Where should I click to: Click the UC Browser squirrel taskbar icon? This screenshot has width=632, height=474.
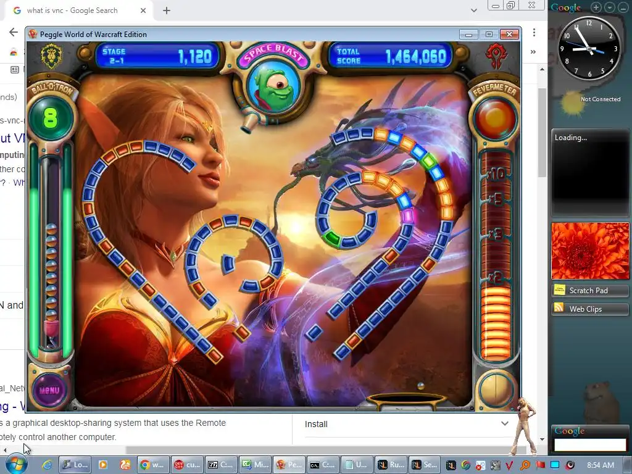[125, 465]
